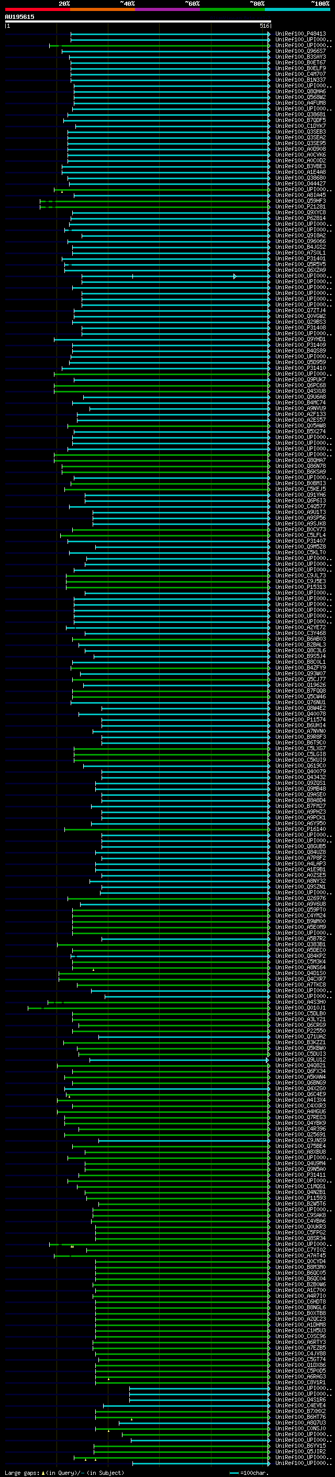The width and height of the screenshot is (335, 1477).
Task: Pick entry UniRef100_Q86N78
Action: point(300,466)
